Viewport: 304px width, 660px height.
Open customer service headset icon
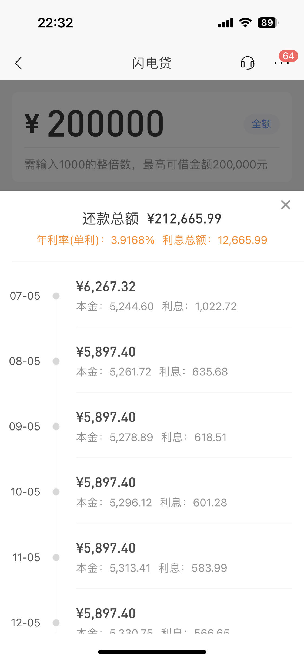[248, 63]
